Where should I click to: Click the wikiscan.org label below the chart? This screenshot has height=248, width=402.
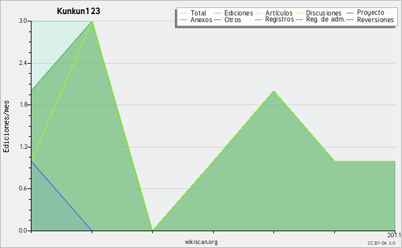tap(201, 242)
